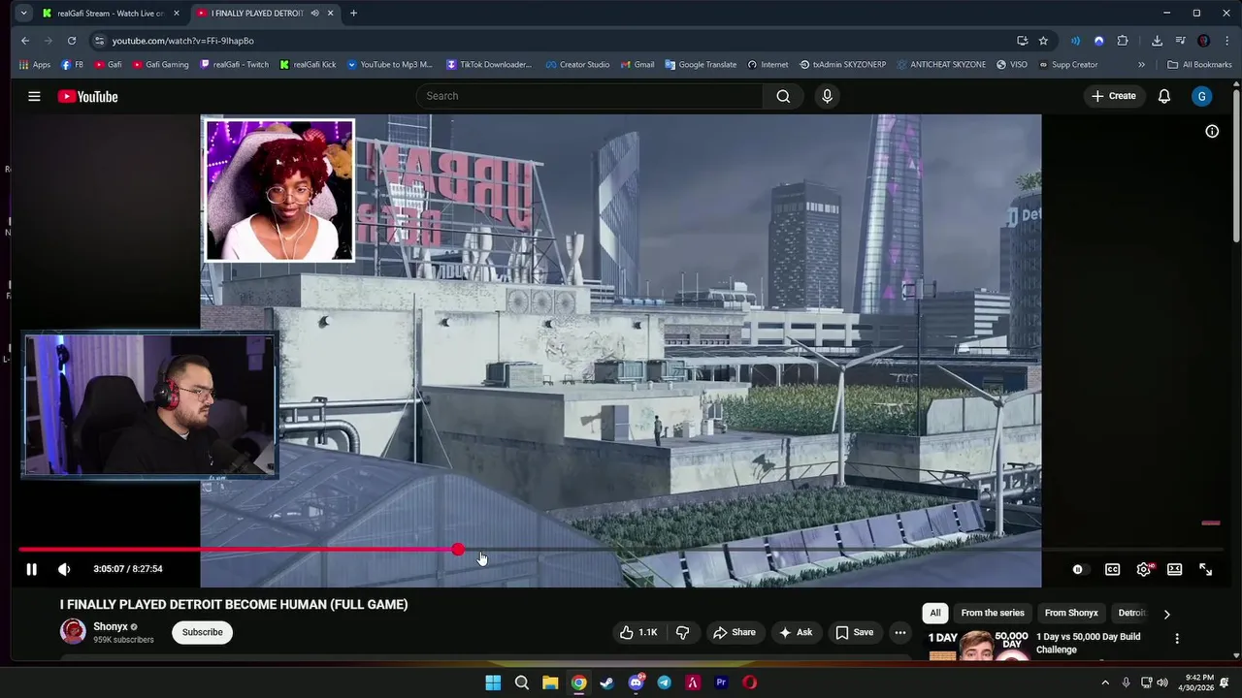Go to the YouTube home logo

pos(87,96)
